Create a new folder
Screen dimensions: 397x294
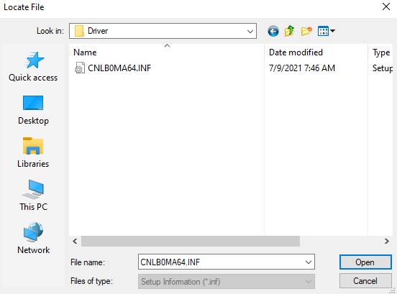pyautogui.click(x=306, y=31)
